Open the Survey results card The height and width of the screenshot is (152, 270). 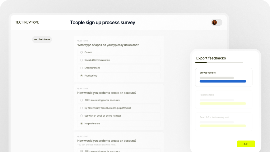pos(224,77)
